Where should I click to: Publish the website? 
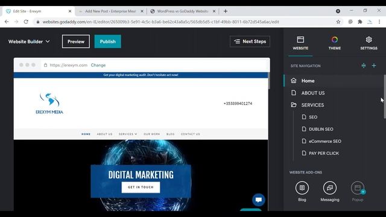pyautogui.click(x=107, y=42)
